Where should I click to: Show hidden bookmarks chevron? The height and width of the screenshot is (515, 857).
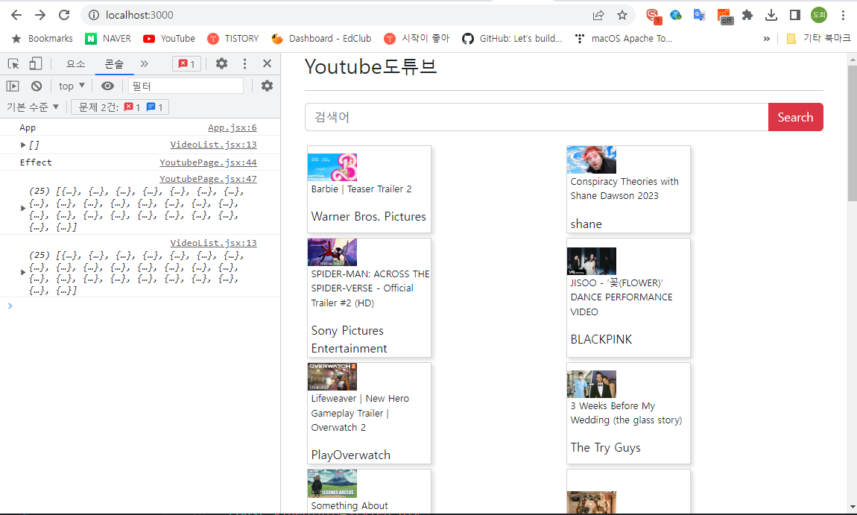(766, 39)
